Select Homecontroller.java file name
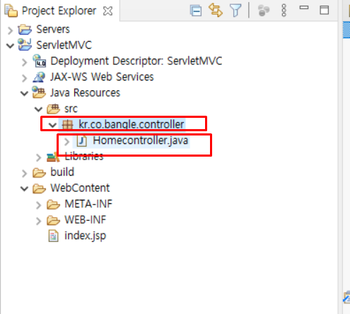350x314 pixels. click(x=141, y=140)
